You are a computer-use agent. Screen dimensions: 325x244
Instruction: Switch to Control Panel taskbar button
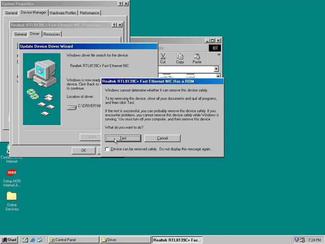tap(74, 240)
